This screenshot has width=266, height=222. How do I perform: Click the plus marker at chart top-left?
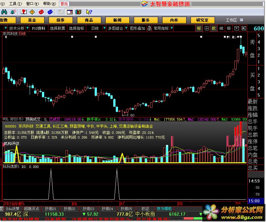click(x=6, y=37)
